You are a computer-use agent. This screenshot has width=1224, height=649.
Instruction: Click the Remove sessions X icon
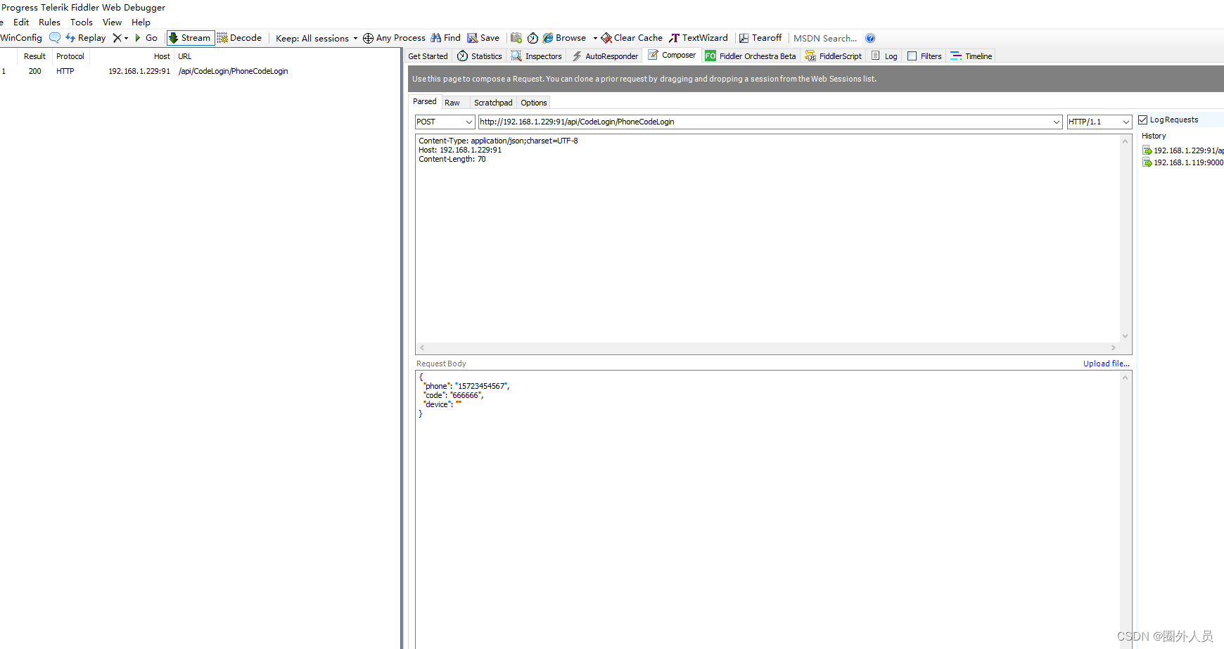(117, 38)
